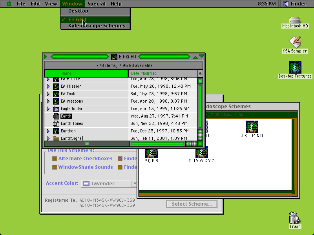Click the date 'Sat, May 23, 1998, 9:57 PM'
Viewport: 314px width, 235px height.
[x=159, y=94]
